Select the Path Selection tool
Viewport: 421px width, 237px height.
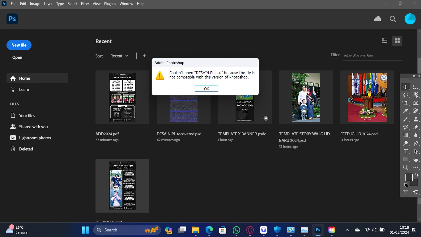416,151
